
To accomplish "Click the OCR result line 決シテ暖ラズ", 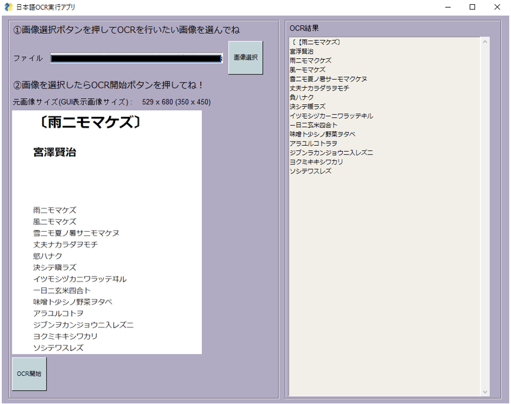I will (x=307, y=107).
